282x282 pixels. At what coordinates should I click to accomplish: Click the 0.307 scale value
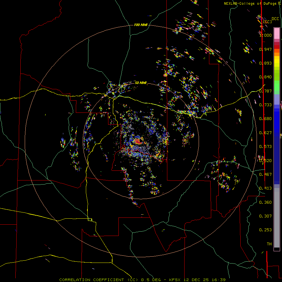click(x=265, y=216)
